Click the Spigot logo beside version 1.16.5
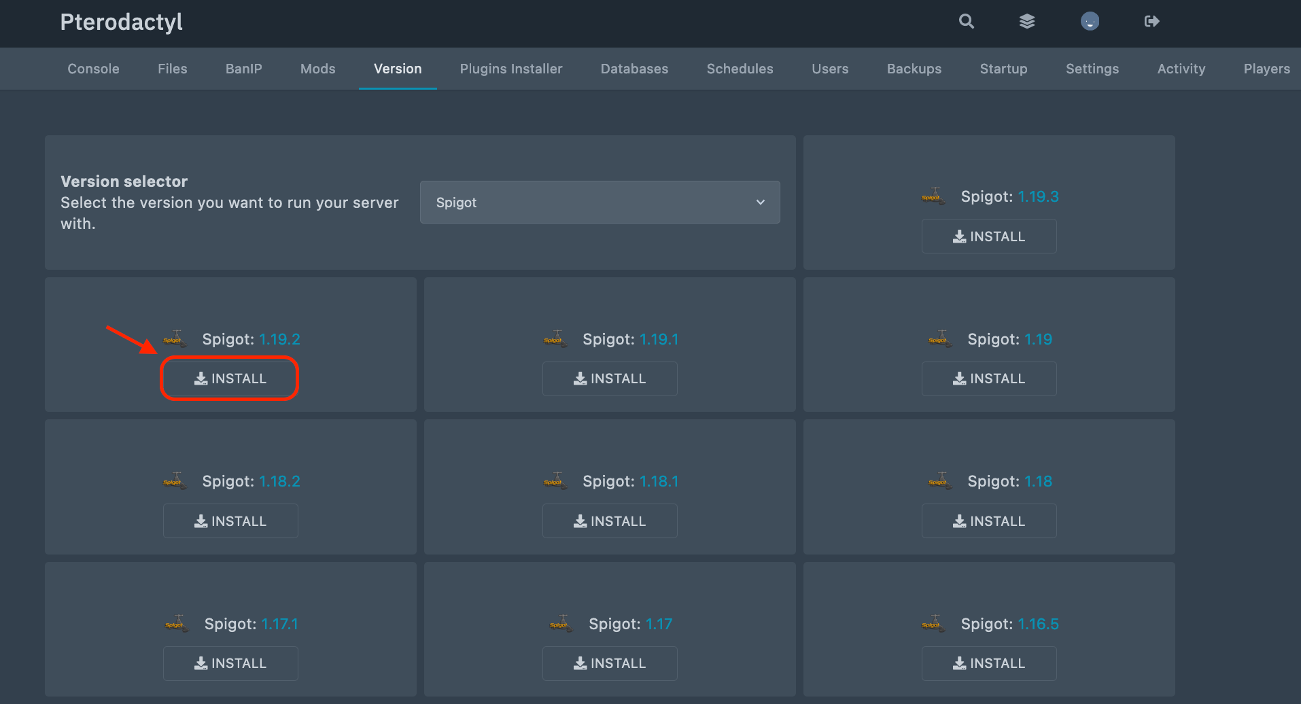 click(933, 624)
